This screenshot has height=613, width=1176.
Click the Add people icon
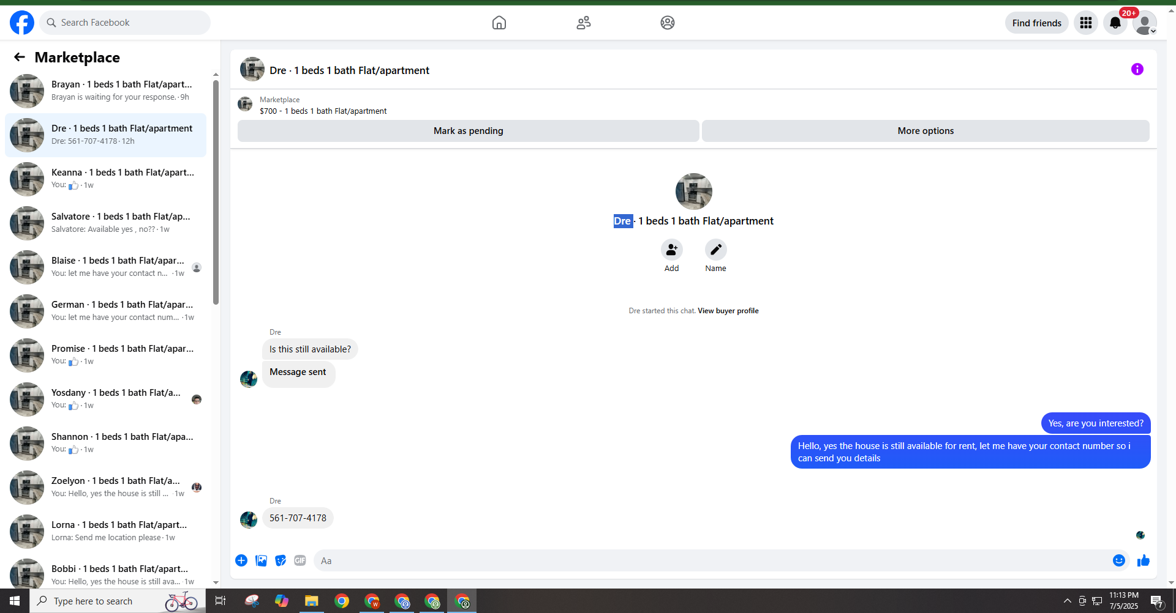672,250
